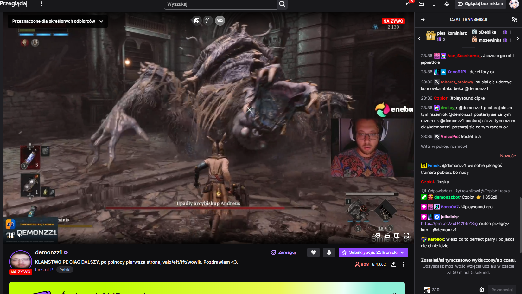Click username drokey_ in chat
The width and height of the screenshot is (522, 294).
(448, 108)
